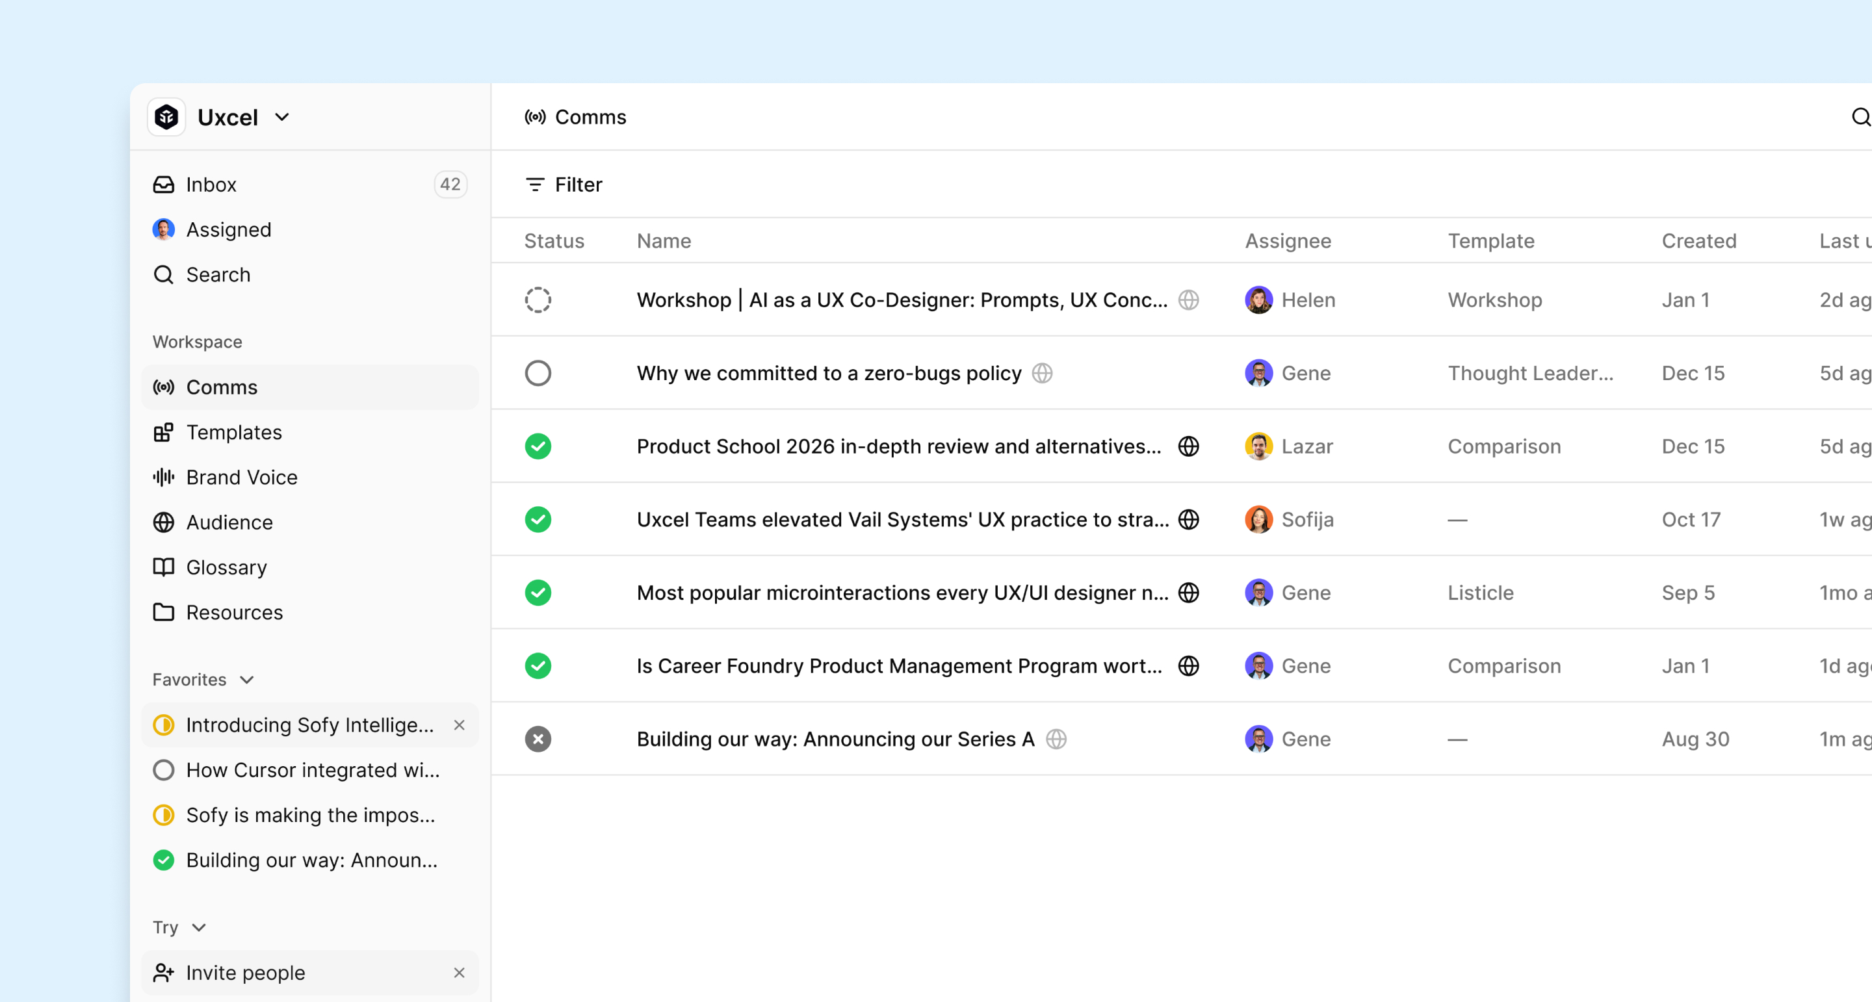Open the Brand Voice waveform icon
The width and height of the screenshot is (1872, 1002).
click(x=164, y=478)
